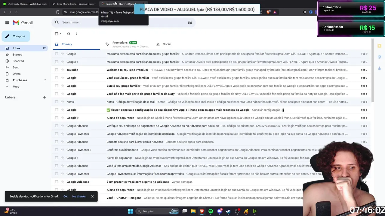385x216 pixels.
Task: Star the Kotas validation code email
Action: tap(63, 102)
